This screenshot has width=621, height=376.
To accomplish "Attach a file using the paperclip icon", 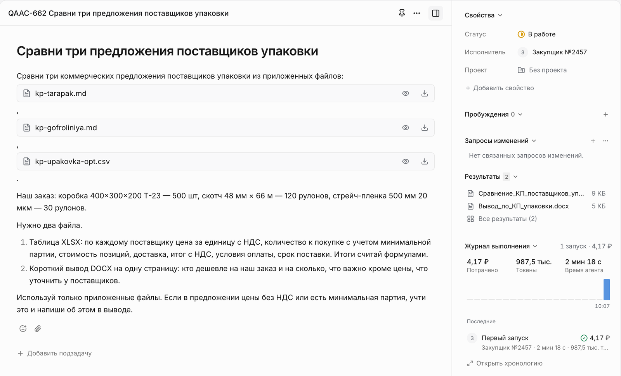I will pos(38,328).
